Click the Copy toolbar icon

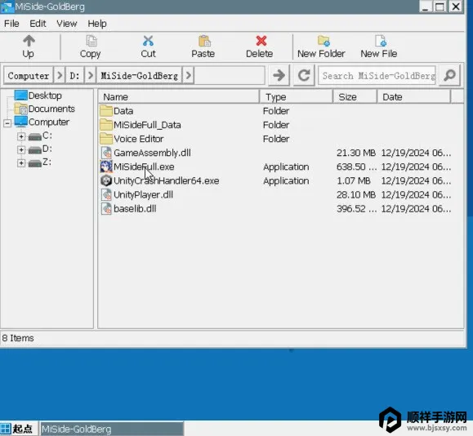pyautogui.click(x=91, y=41)
